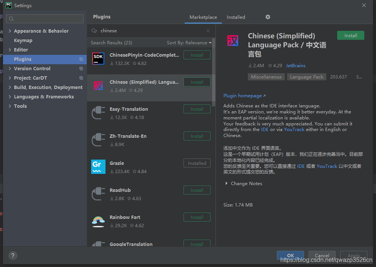376x267 pixels.
Task: Click Rainbow Fart plugin icon
Action: click(98, 221)
